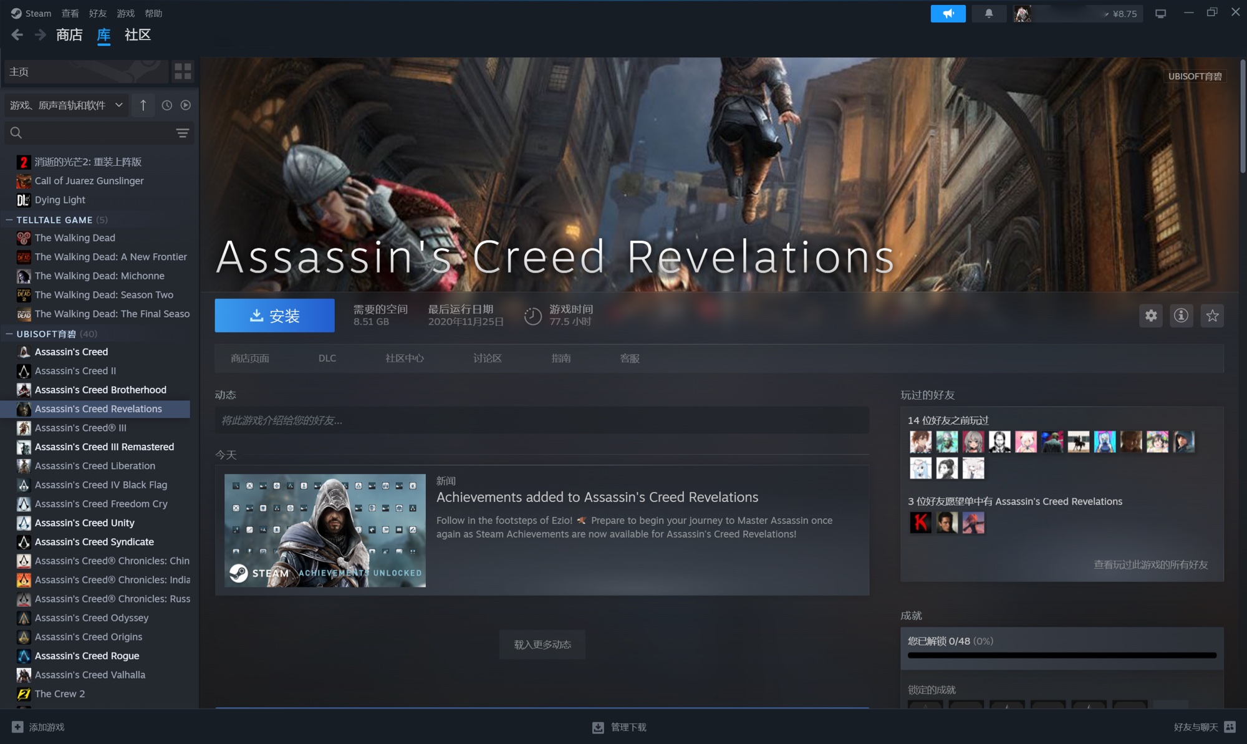The width and height of the screenshot is (1247, 744).
Task: Open the Achievements news thumbnail
Action: tap(325, 531)
